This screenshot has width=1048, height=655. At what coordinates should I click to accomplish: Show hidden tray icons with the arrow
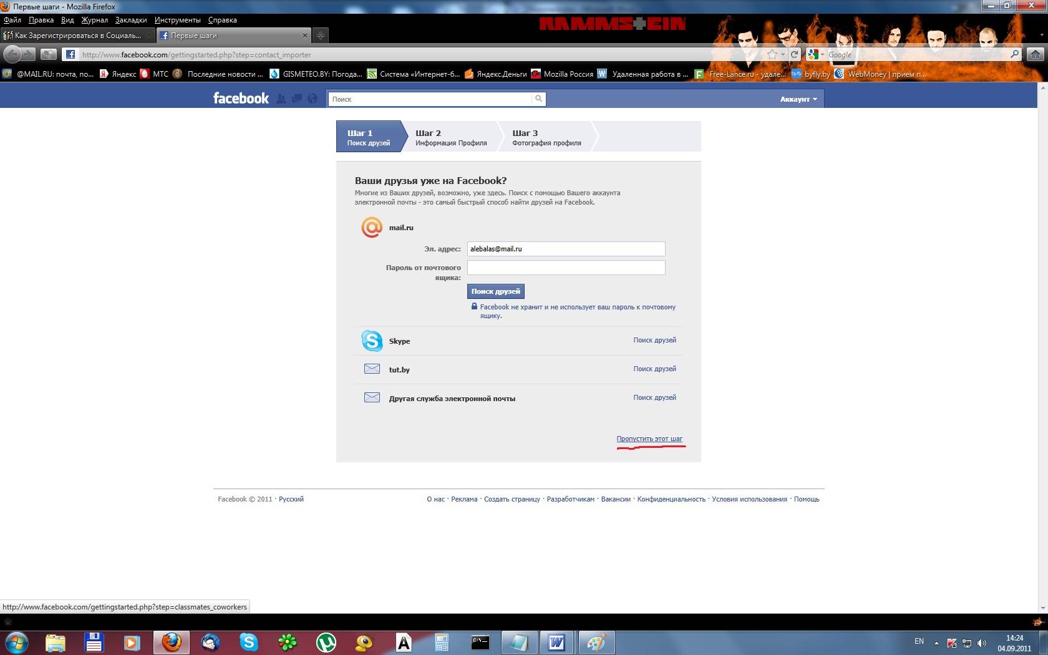pos(936,643)
